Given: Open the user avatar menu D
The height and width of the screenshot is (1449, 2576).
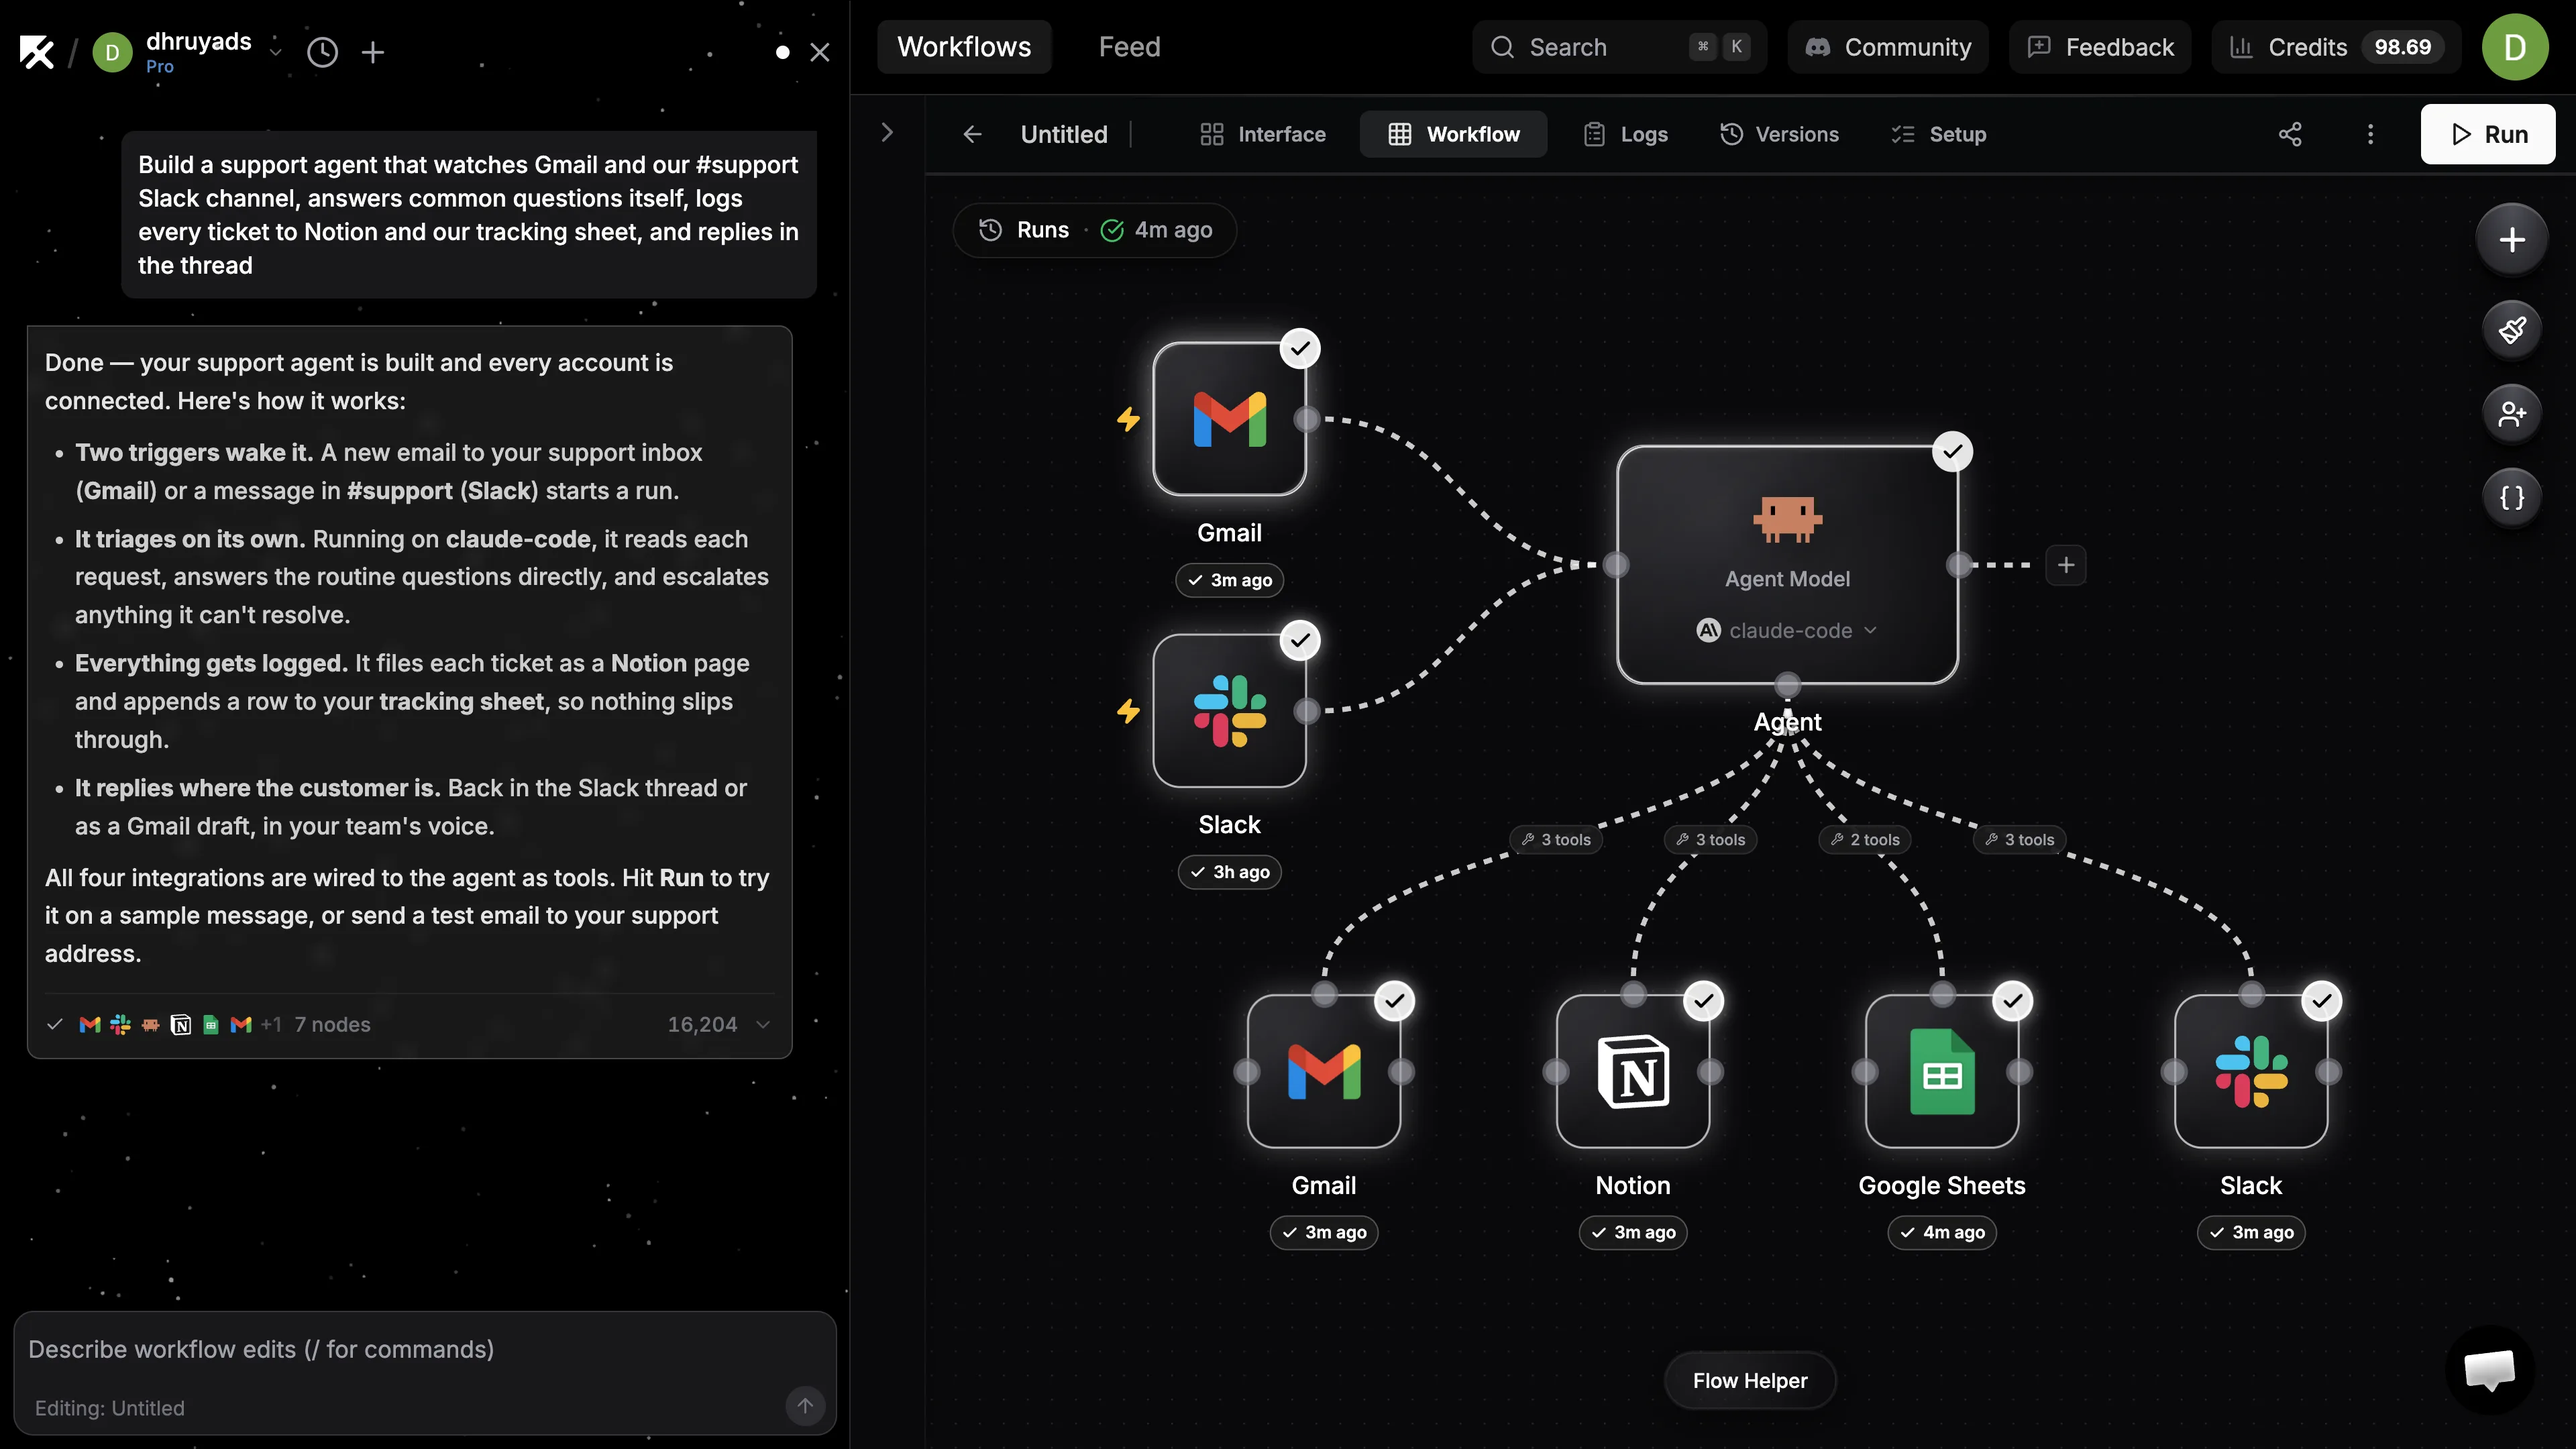Looking at the screenshot, I should (2514, 47).
